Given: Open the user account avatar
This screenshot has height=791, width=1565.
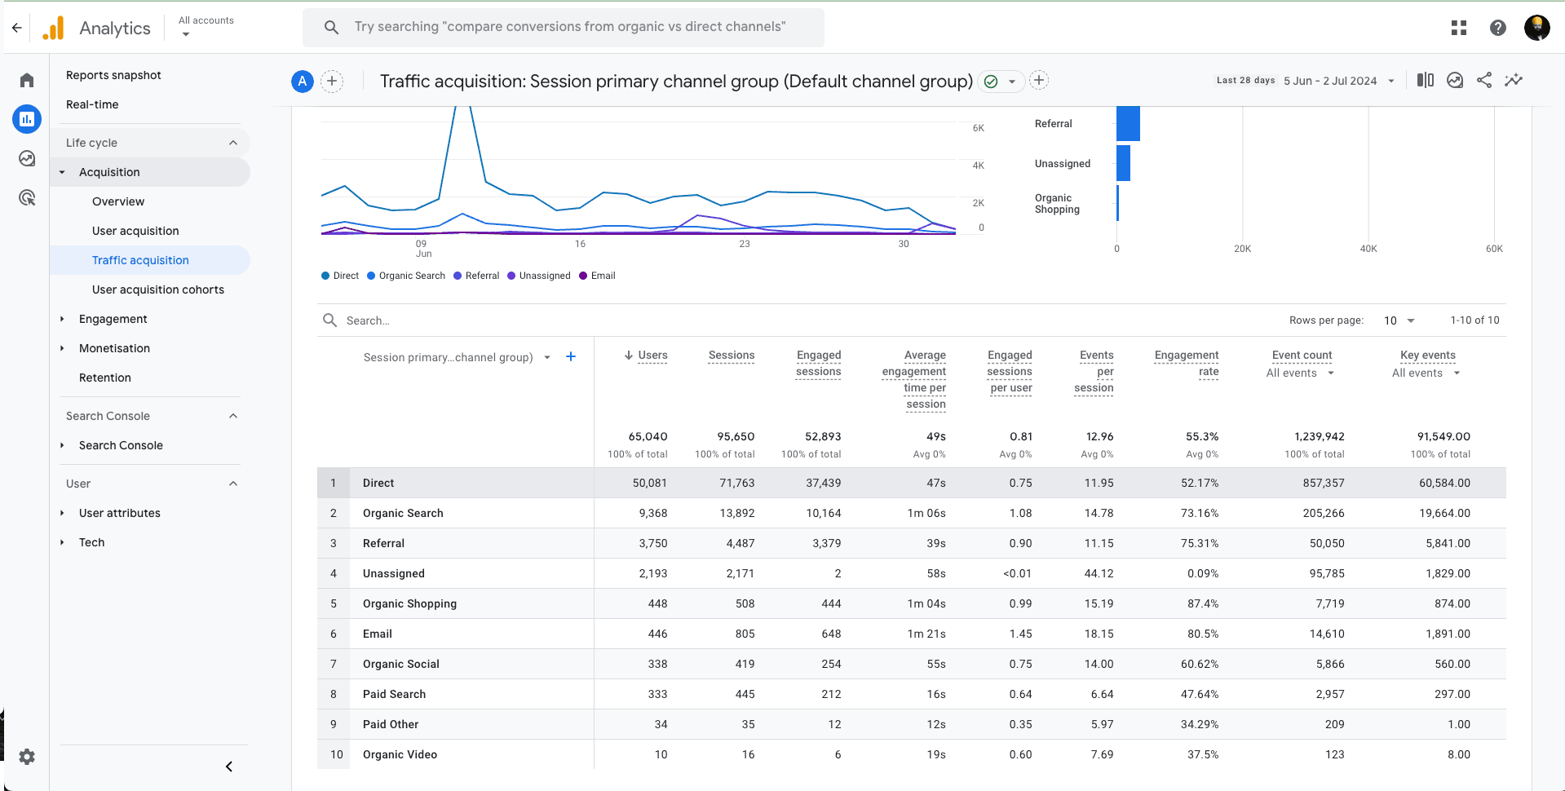Looking at the screenshot, I should pos(1537,28).
